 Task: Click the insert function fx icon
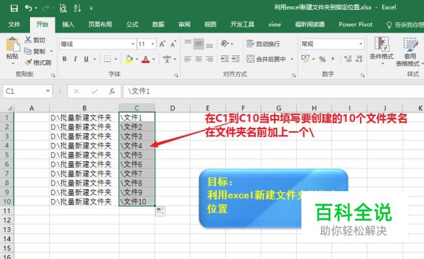(x=112, y=91)
